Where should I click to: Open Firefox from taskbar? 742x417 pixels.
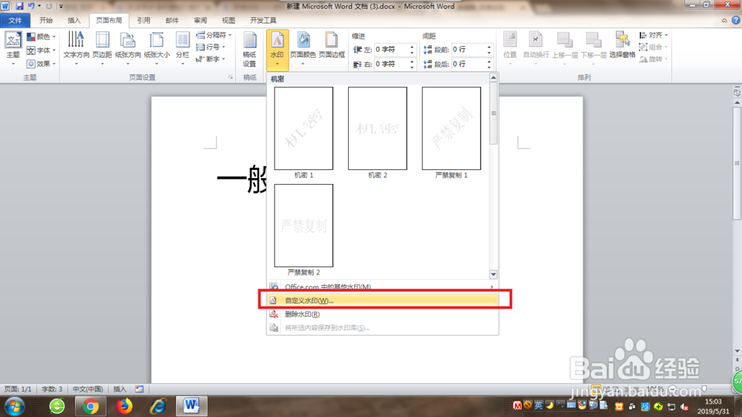pos(124,406)
